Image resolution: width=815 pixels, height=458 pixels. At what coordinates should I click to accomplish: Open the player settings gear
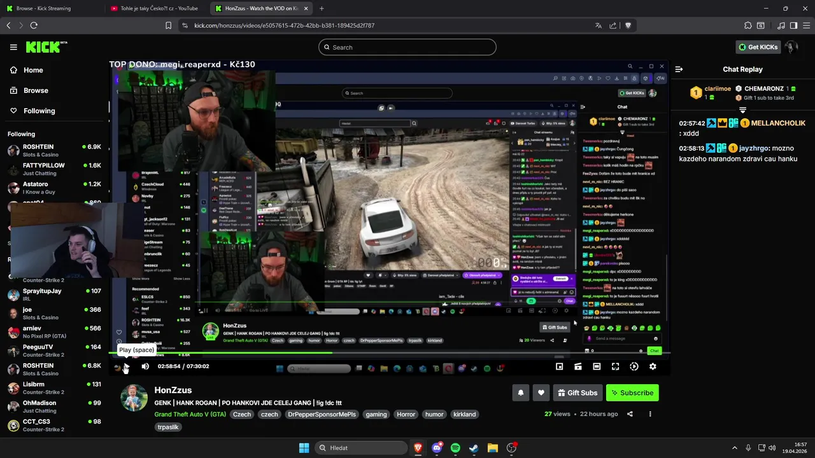(653, 366)
